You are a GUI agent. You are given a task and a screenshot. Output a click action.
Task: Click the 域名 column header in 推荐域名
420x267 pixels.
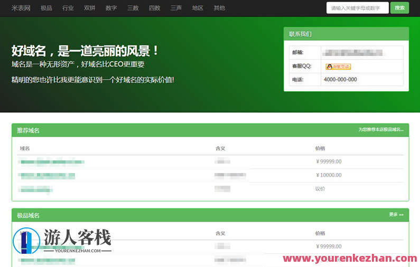(25, 148)
